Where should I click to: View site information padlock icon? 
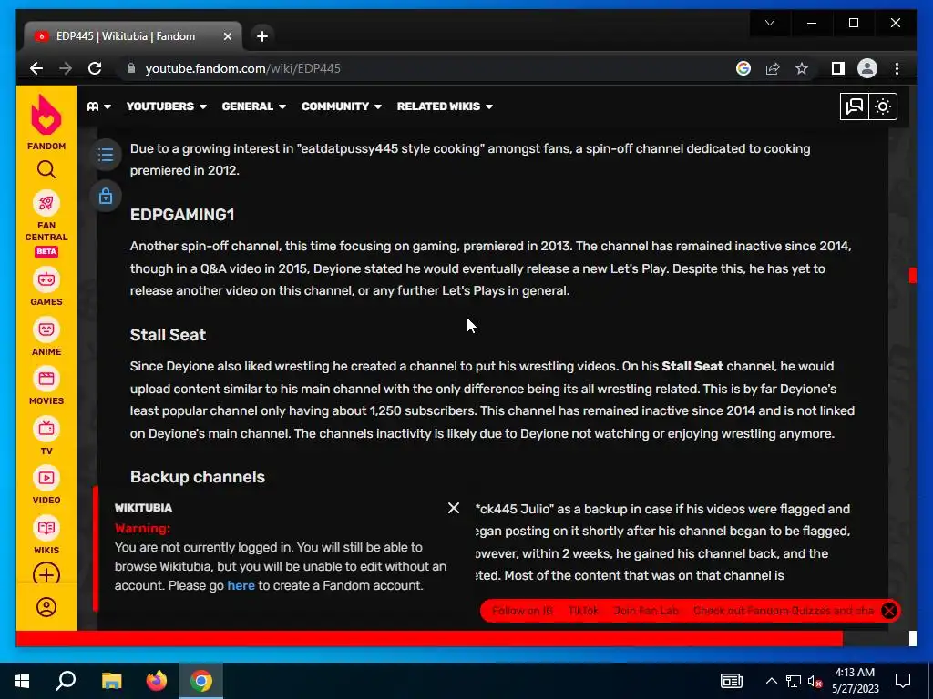131,68
